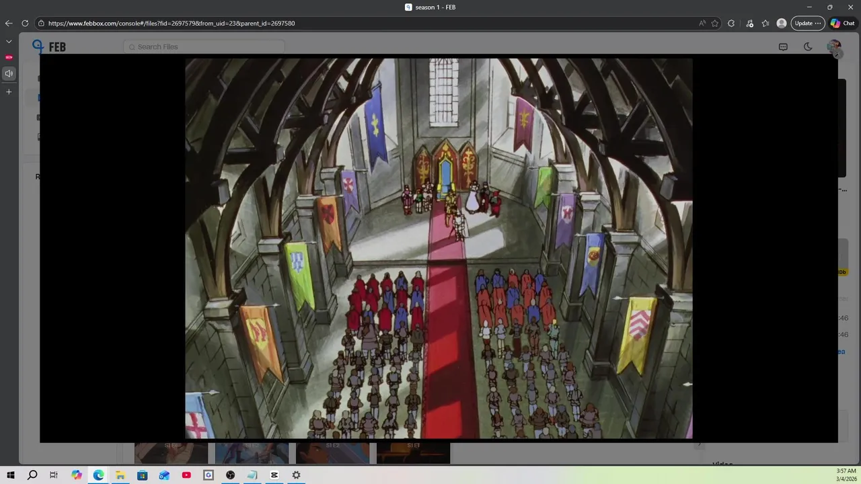Open the S1 E2 episode thumbnail

[x=332, y=453]
